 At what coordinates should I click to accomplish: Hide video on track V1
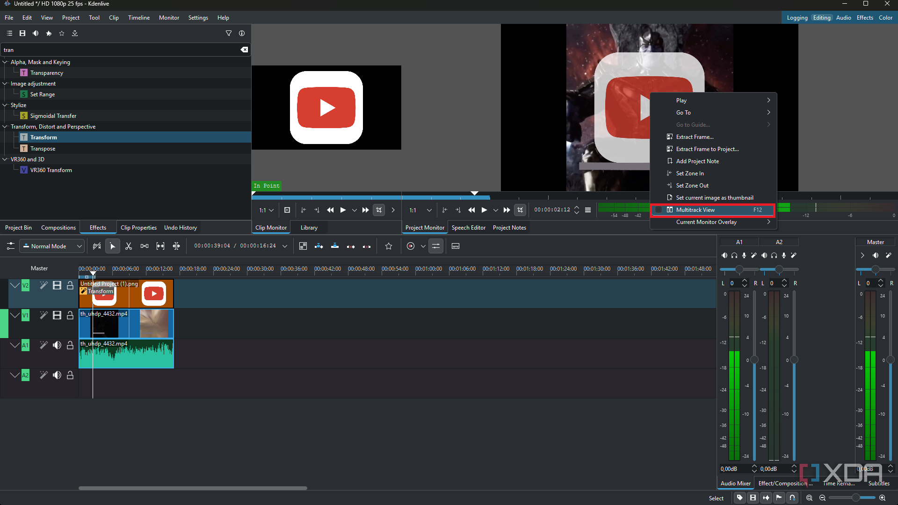pyautogui.click(x=57, y=315)
